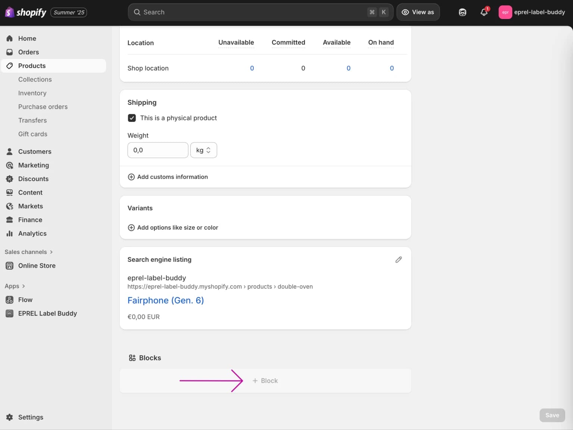Click the Sidekick assistant icon in the top bar
Screen dimensions: 573x430
coord(462,12)
